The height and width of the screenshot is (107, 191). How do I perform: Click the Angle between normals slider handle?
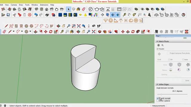click(x=161, y=94)
